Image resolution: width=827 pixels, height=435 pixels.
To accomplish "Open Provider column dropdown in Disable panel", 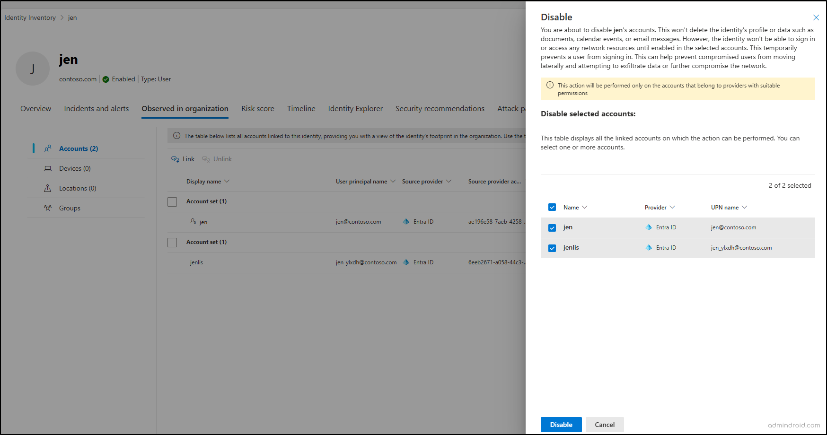I will click(672, 207).
